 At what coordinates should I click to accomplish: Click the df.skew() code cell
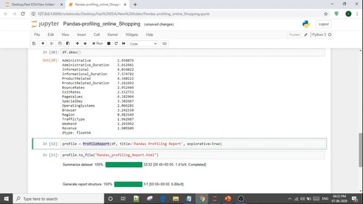pyautogui.click(x=193, y=52)
